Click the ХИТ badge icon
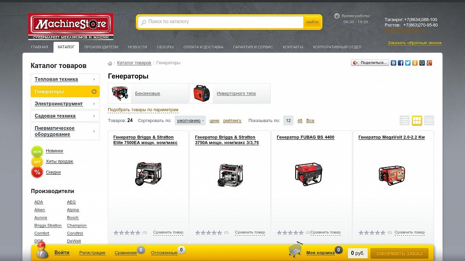This screenshot has height=261, width=465. click(x=37, y=162)
